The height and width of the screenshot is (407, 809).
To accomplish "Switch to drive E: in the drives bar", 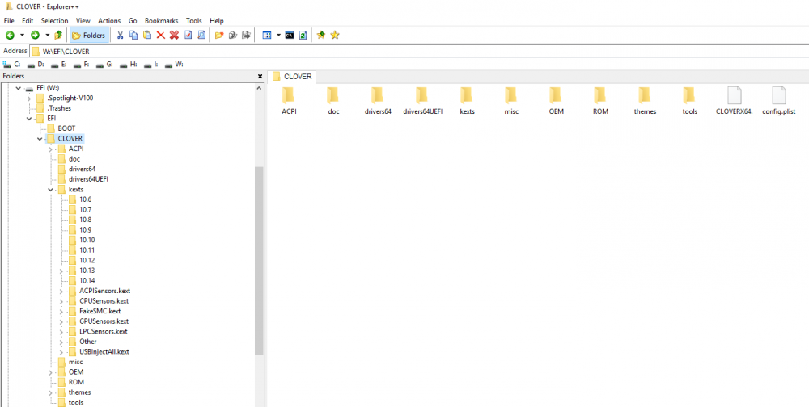I will coord(58,65).
